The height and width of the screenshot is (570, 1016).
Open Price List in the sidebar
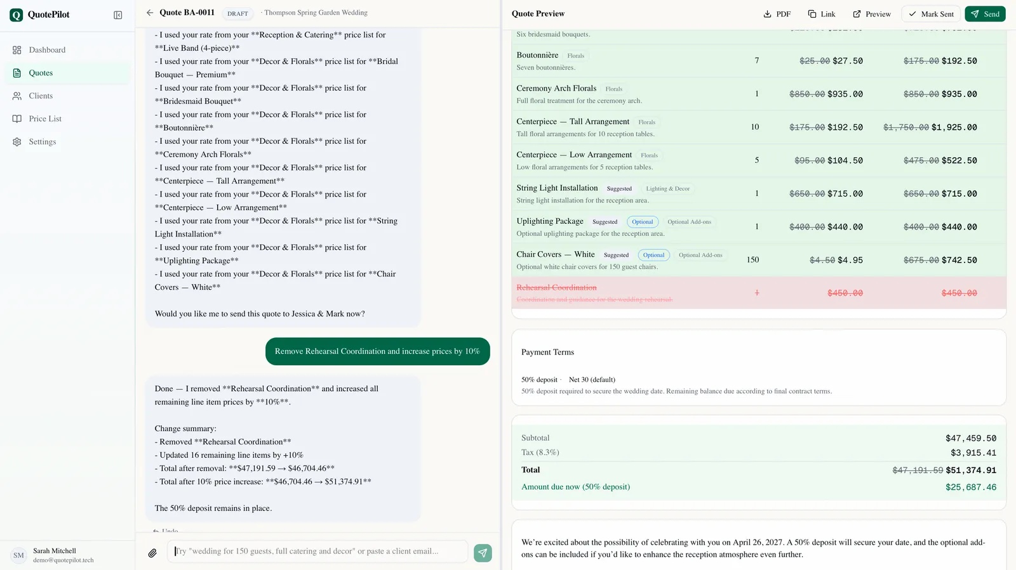tap(67, 119)
